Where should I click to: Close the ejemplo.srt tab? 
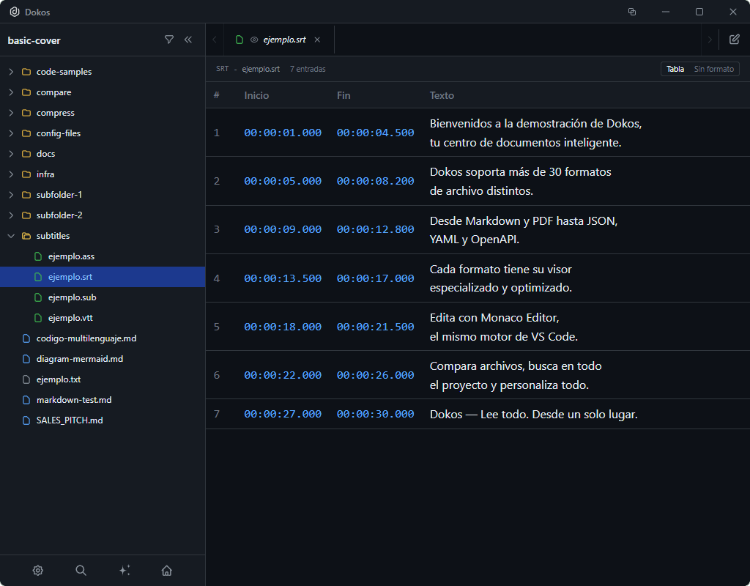point(317,40)
